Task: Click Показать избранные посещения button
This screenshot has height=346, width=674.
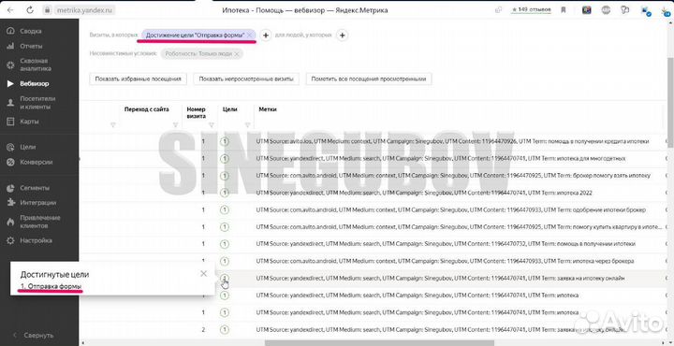Action: [138, 79]
